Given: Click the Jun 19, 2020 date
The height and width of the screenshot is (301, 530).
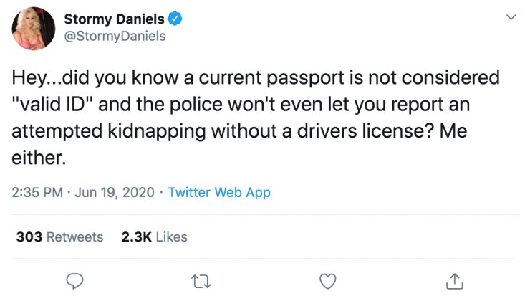Looking at the screenshot, I should [x=115, y=193].
